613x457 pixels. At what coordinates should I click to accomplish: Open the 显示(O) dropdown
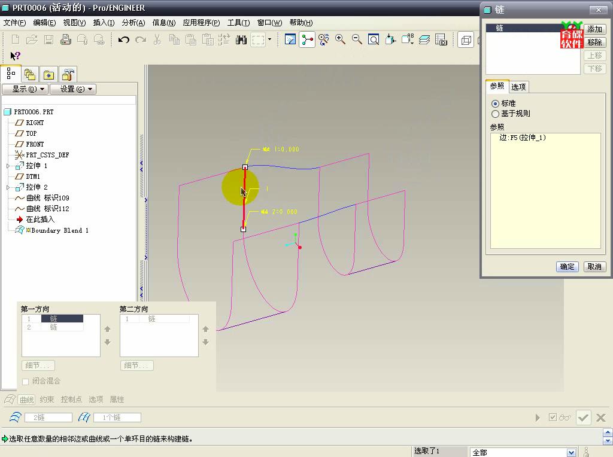[x=25, y=89]
